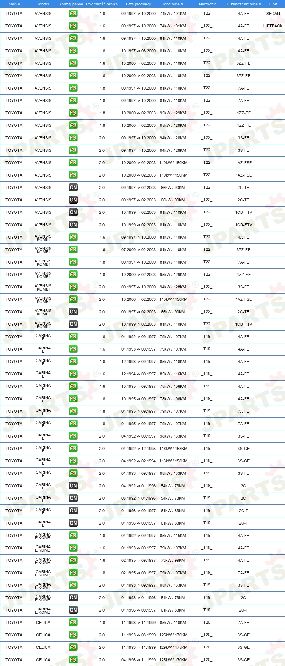285x666 pixels.
Task: Click the Marka column header
Action: tap(14, 4)
